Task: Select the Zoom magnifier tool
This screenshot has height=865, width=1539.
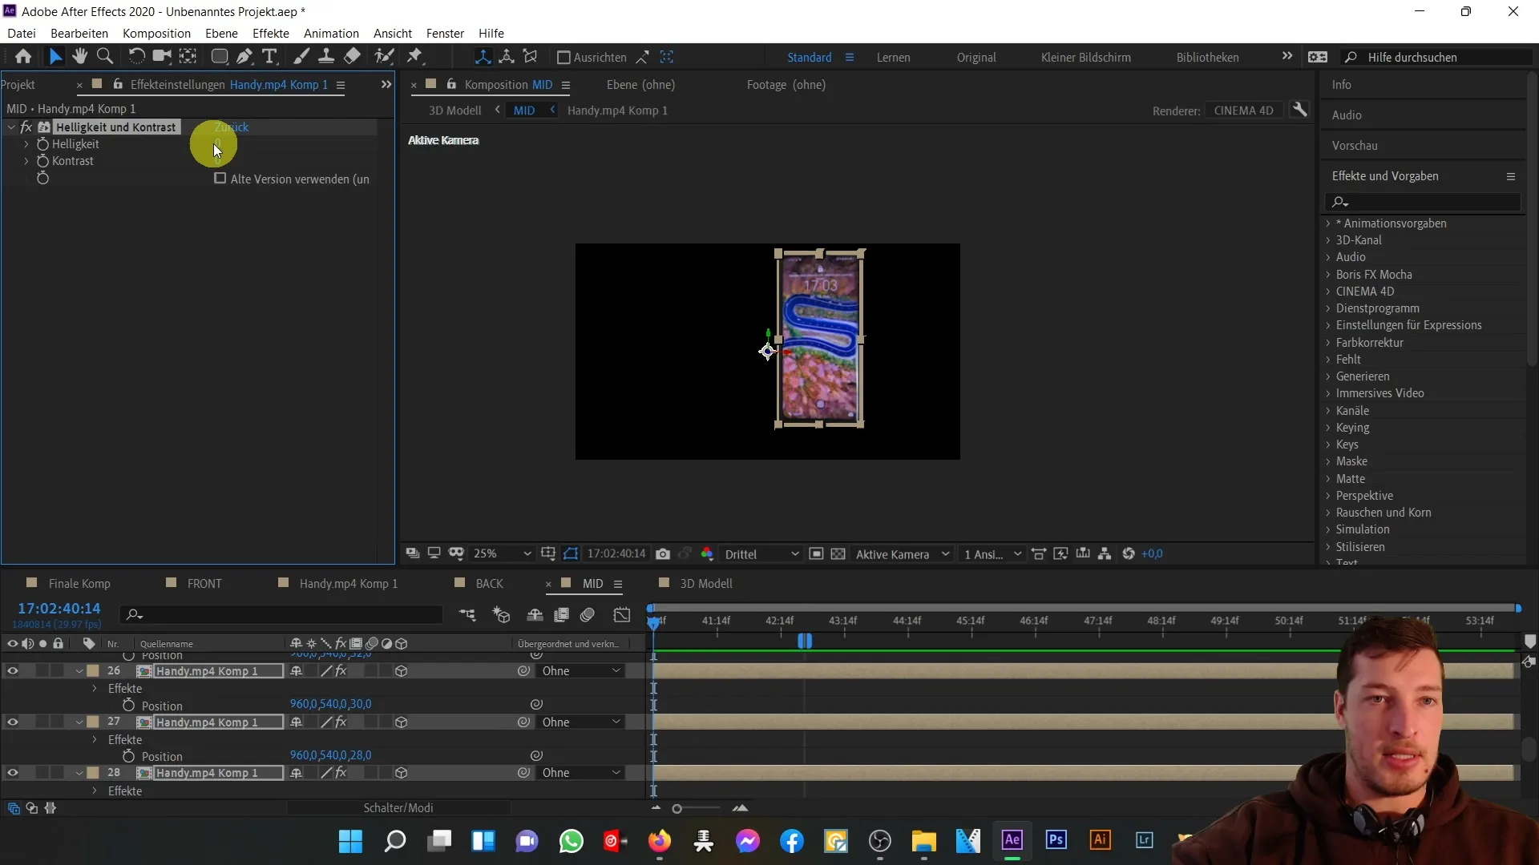Action: point(104,57)
